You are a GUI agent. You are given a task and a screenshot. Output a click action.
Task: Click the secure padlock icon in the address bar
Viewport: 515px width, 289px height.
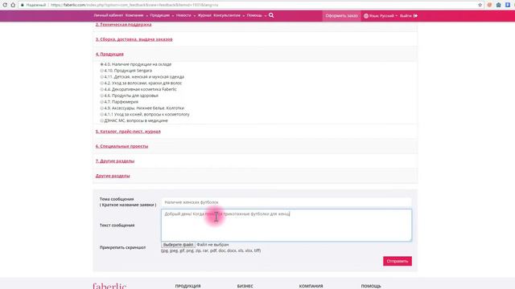(x=23, y=5)
